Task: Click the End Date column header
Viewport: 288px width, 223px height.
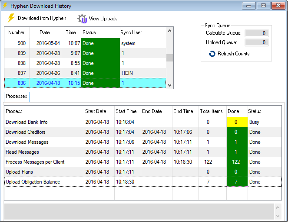Action: coord(156,111)
